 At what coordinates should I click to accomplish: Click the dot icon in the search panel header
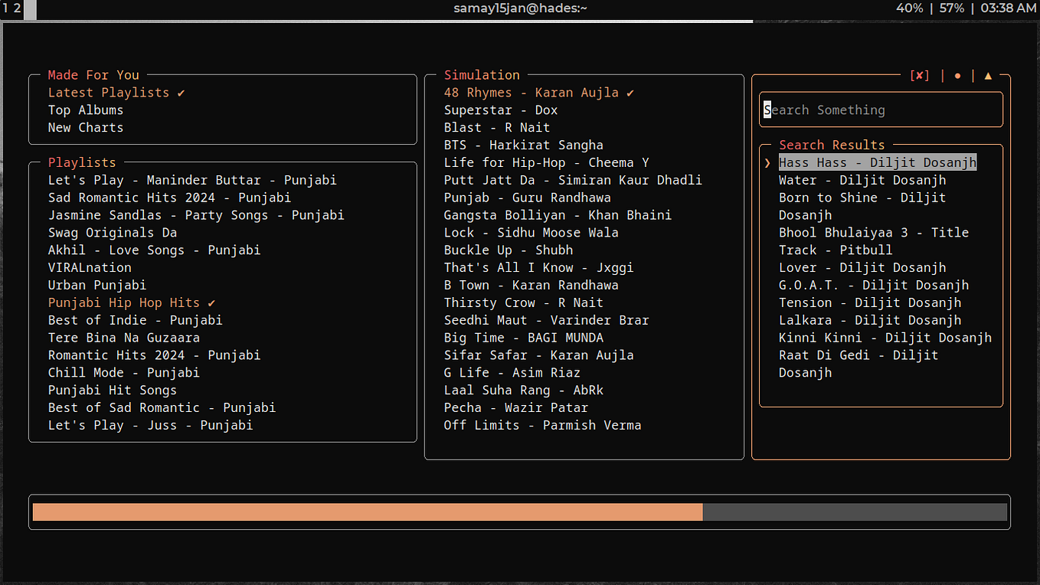[x=957, y=75]
